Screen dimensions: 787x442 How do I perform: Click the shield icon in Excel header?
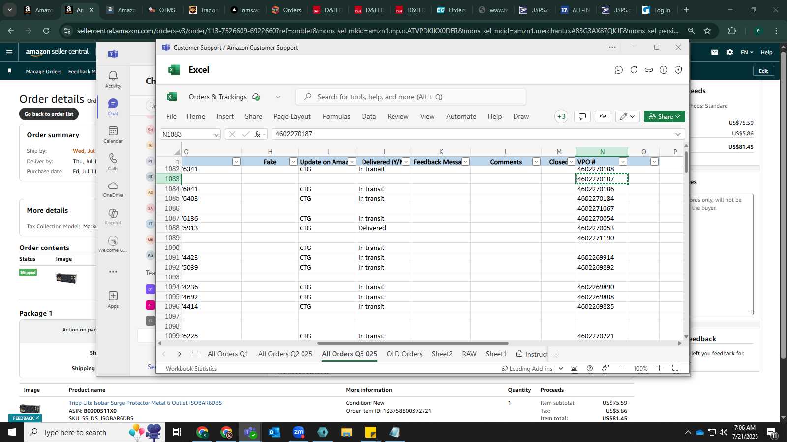678,70
